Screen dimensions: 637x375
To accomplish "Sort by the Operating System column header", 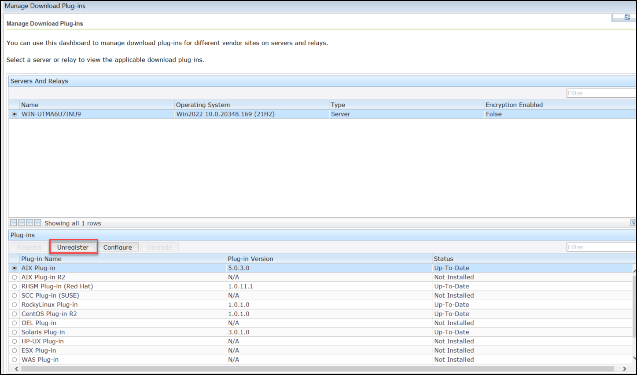I will (x=203, y=105).
